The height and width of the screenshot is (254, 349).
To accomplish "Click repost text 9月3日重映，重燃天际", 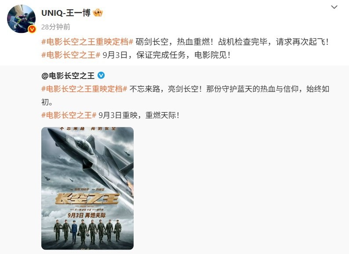I will tap(138, 115).
